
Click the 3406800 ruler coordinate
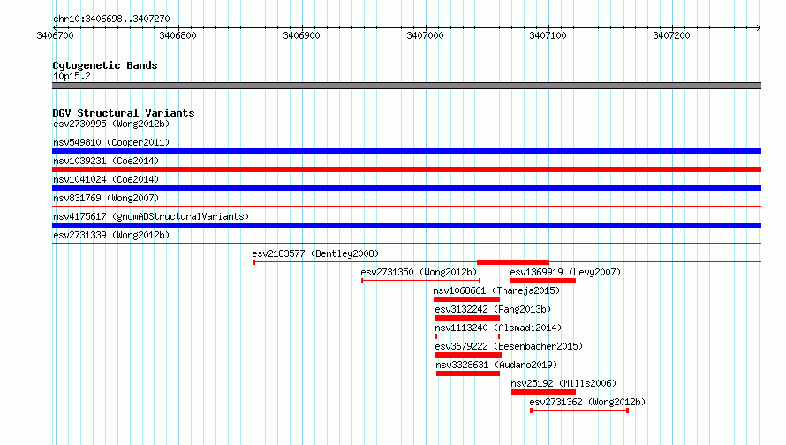pos(178,35)
